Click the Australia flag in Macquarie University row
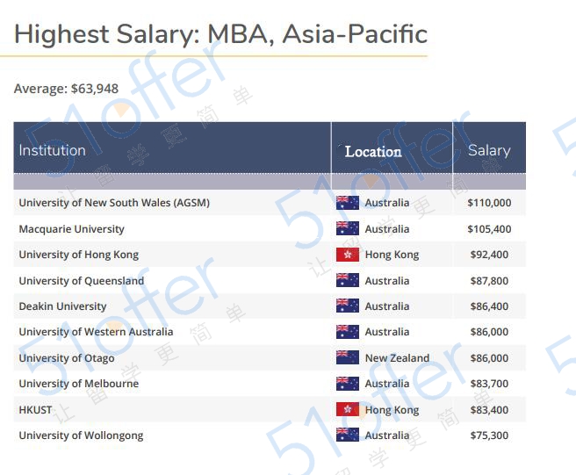Screen dimensions: 576x475 click(x=348, y=229)
